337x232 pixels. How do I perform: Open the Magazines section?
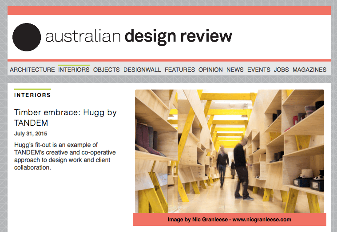pyautogui.click(x=309, y=70)
